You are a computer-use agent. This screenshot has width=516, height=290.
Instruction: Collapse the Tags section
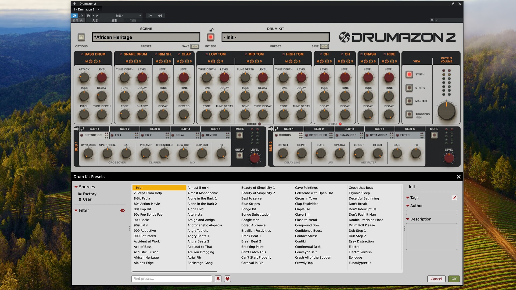(x=408, y=198)
